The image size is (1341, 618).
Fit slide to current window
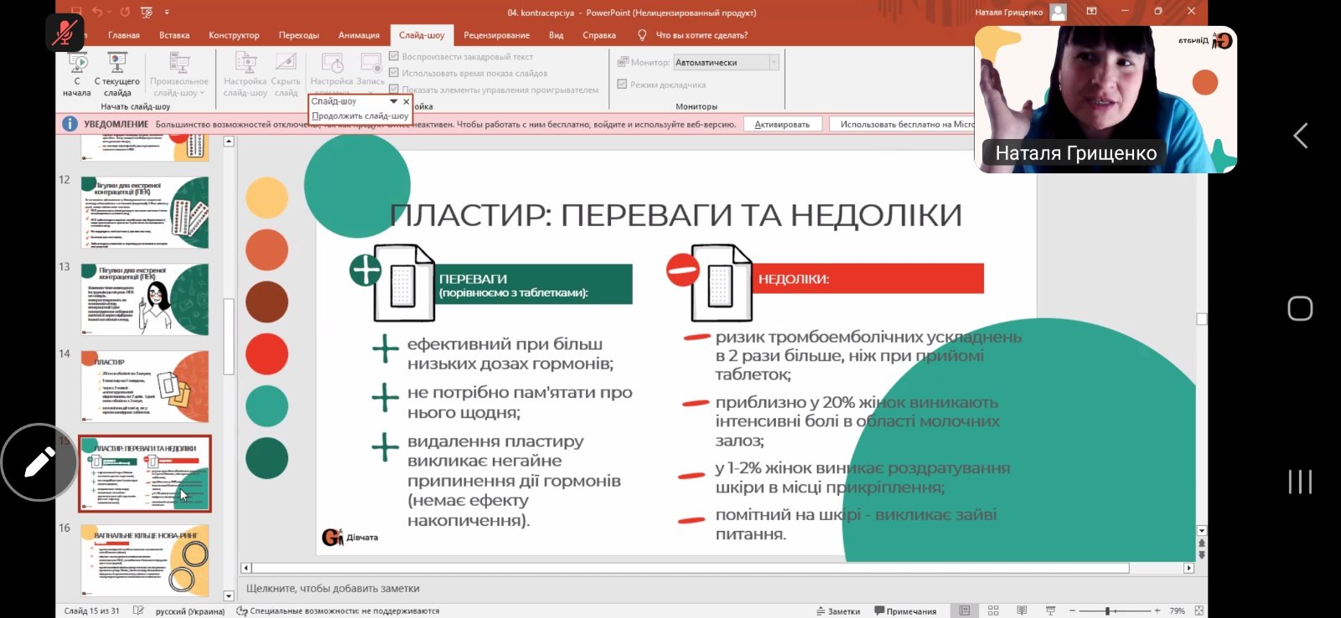(1199, 610)
